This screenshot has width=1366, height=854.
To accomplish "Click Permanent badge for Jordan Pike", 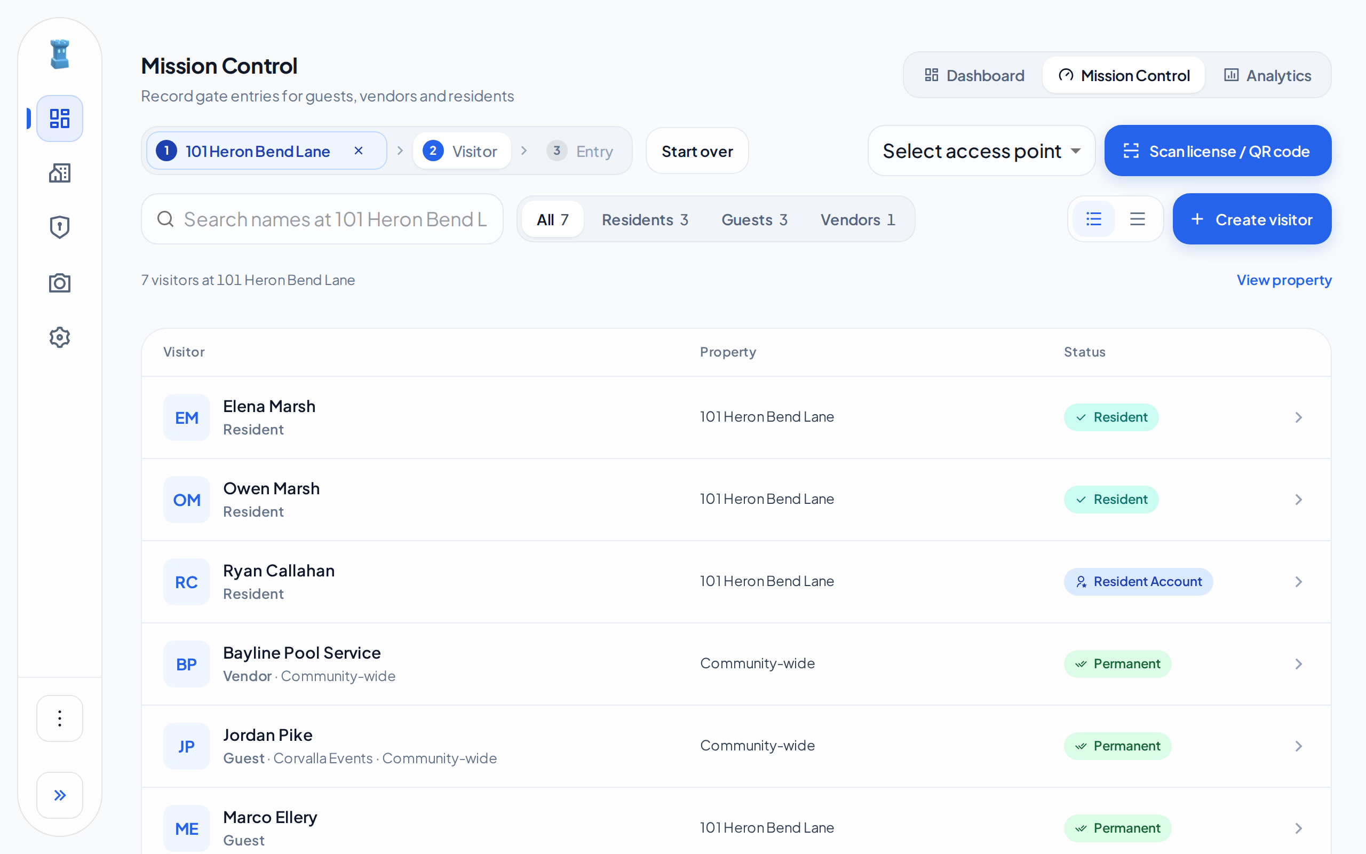I will [x=1117, y=746].
